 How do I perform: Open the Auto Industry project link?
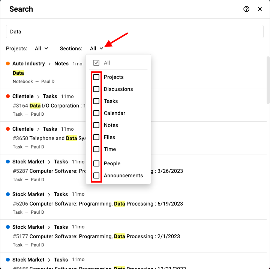tap(28, 63)
